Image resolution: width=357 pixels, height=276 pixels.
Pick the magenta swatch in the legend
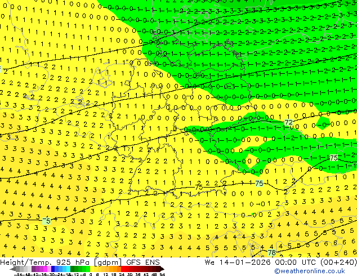point(45,269)
